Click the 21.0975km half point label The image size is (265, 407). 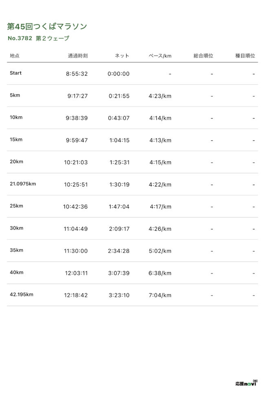point(23,184)
